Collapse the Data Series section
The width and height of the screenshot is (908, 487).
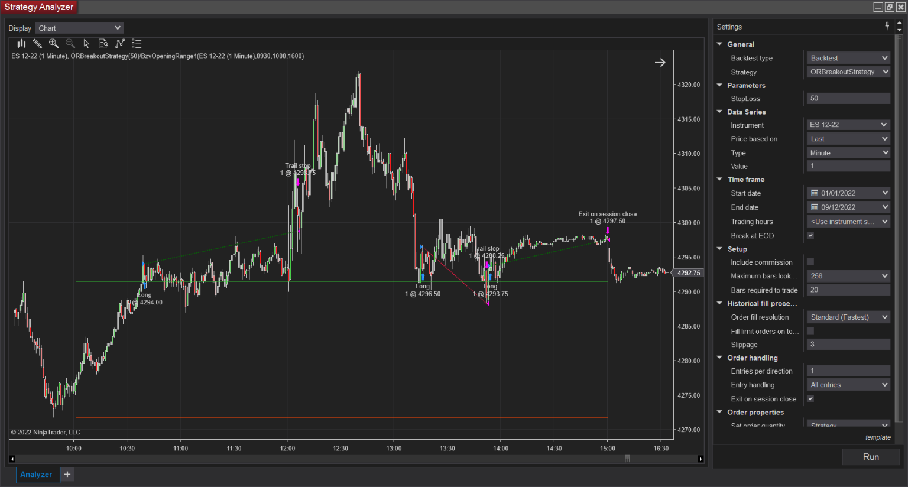719,111
